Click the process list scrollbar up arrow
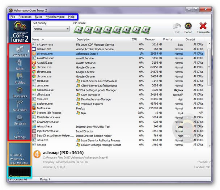 (210, 44)
